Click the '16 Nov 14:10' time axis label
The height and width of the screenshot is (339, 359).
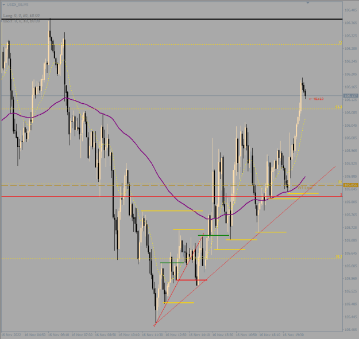tap(199, 335)
